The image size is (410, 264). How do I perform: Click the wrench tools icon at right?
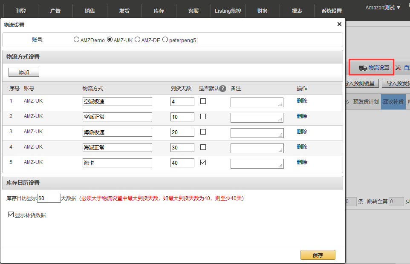tap(398, 68)
